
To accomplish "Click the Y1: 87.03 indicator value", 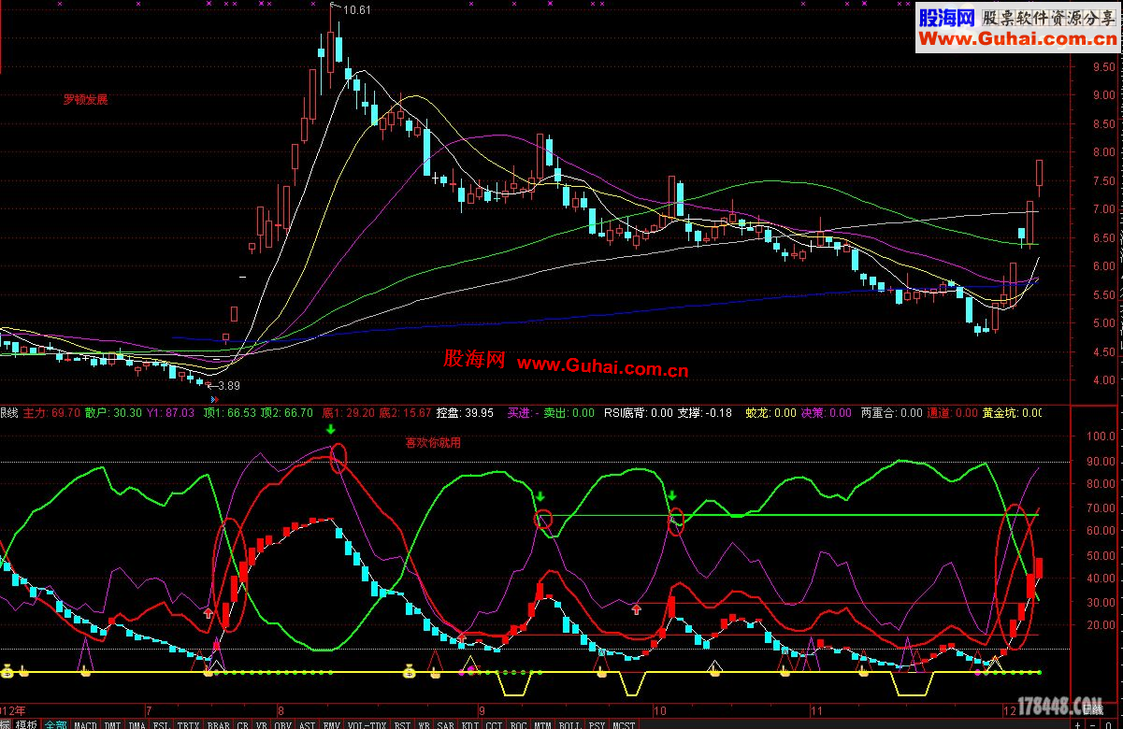I will click(171, 412).
